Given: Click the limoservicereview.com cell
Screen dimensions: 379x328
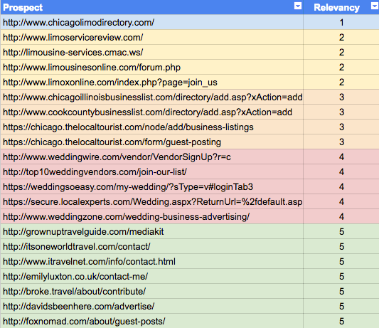Looking at the screenshot, I should [x=151, y=37].
